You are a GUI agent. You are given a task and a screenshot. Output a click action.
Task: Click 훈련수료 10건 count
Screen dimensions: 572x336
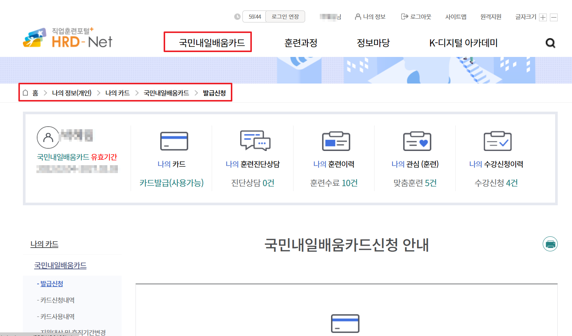(x=334, y=183)
